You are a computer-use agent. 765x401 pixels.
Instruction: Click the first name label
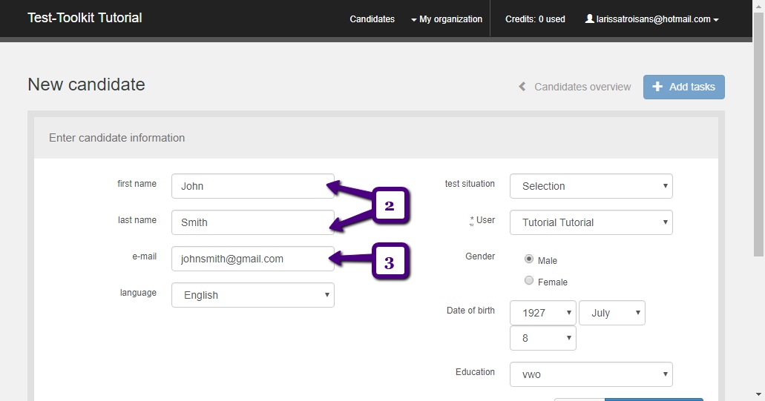point(137,184)
